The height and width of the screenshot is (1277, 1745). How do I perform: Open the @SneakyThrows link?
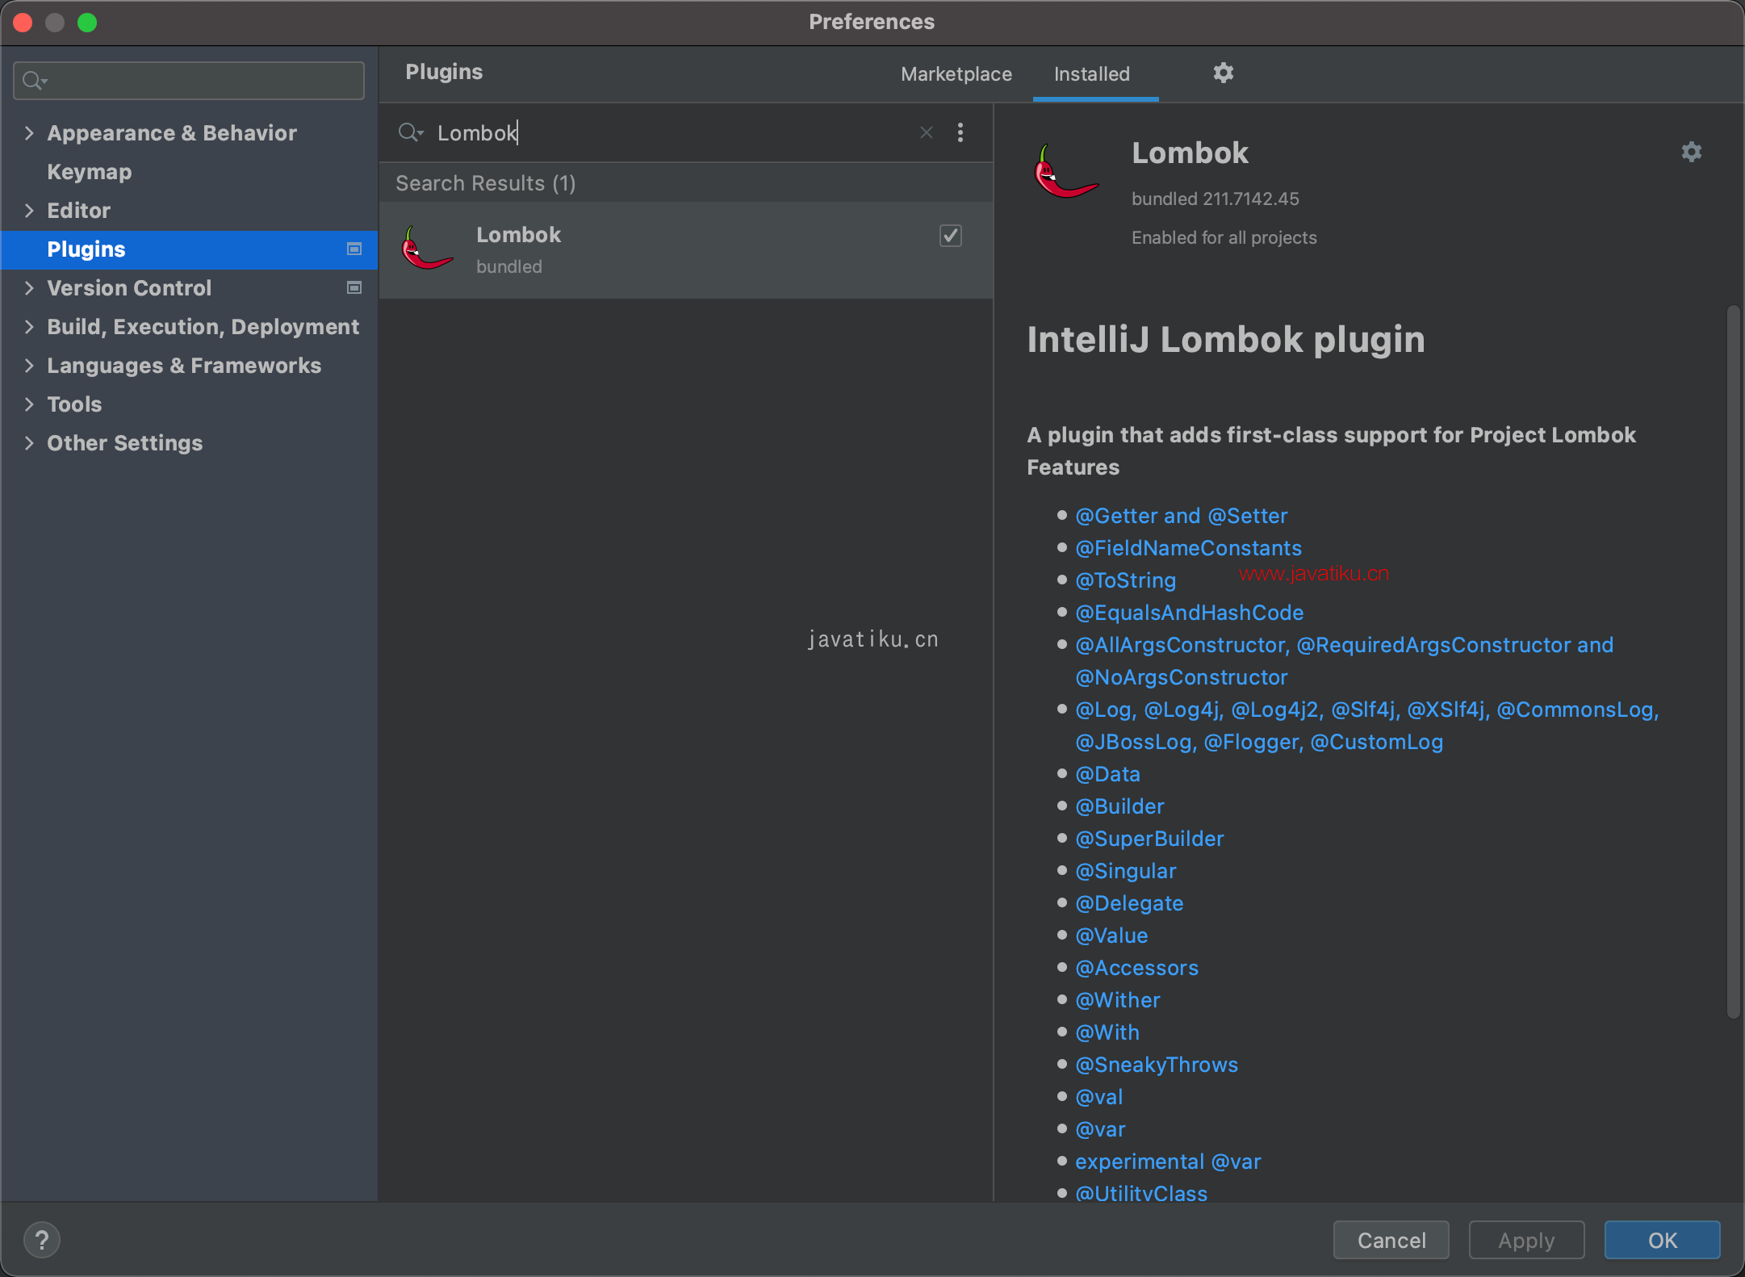pos(1156,1065)
